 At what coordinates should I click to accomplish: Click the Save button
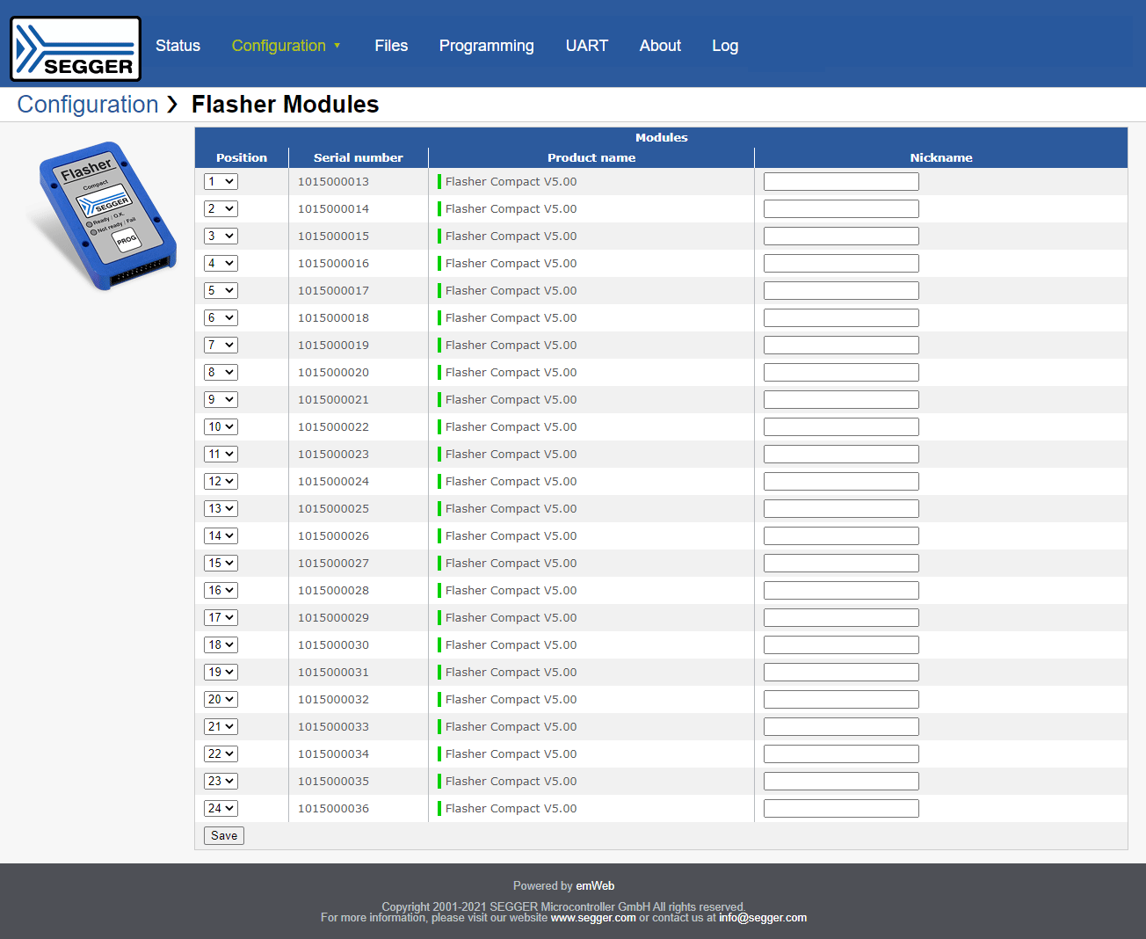223,836
